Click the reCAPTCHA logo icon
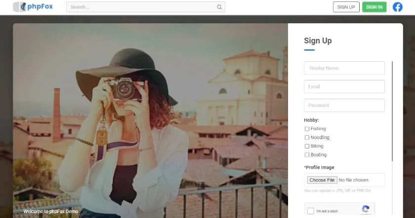This screenshot has height=218, width=415. tap(366, 209)
